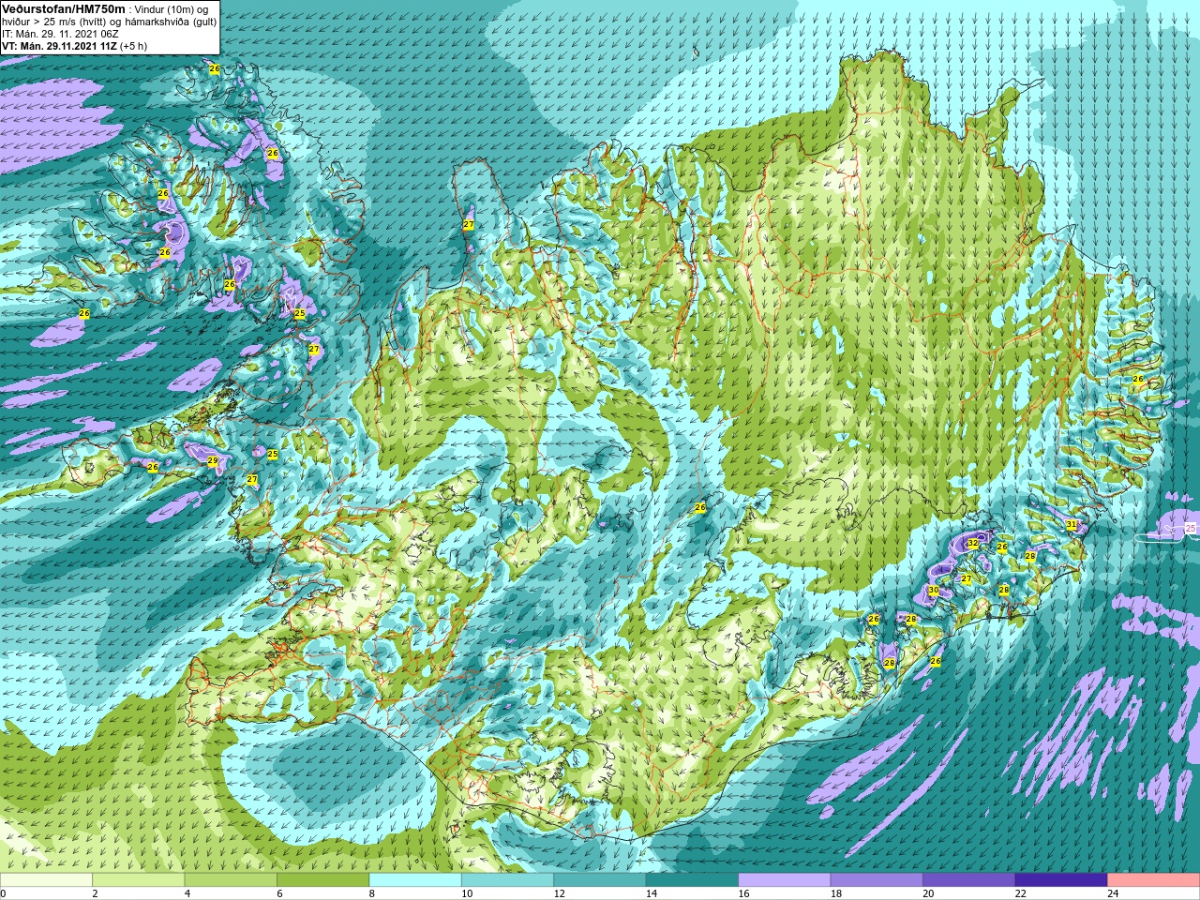Click the yellow 30 gust label
Image resolution: width=1200 pixels, height=900 pixels.
click(933, 590)
